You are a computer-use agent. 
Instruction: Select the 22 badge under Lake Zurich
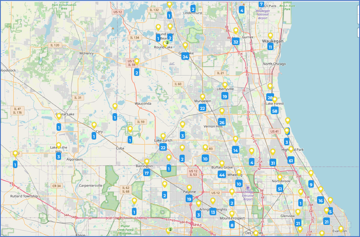[163, 147]
